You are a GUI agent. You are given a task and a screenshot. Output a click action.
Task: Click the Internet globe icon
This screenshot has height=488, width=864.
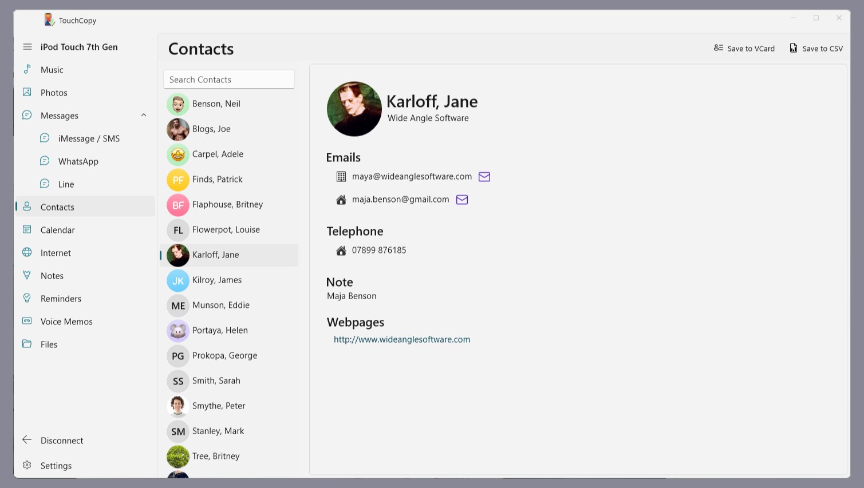(x=27, y=252)
